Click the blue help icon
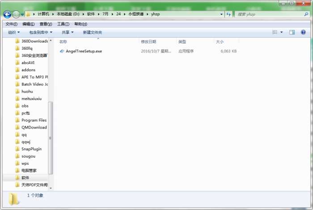Viewport: 313px width, 210px height. [x=303, y=32]
